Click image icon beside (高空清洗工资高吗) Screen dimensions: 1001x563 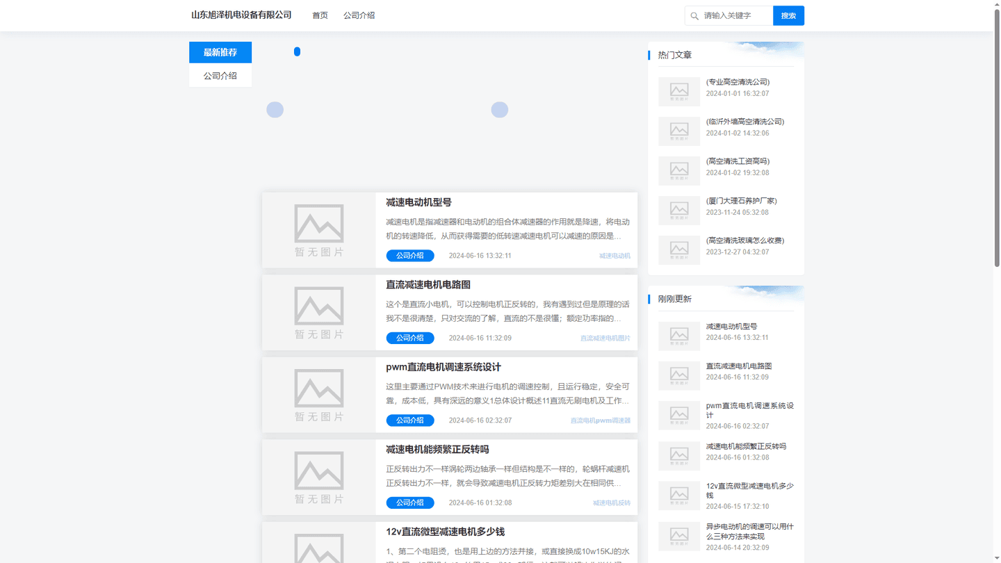coord(679,170)
